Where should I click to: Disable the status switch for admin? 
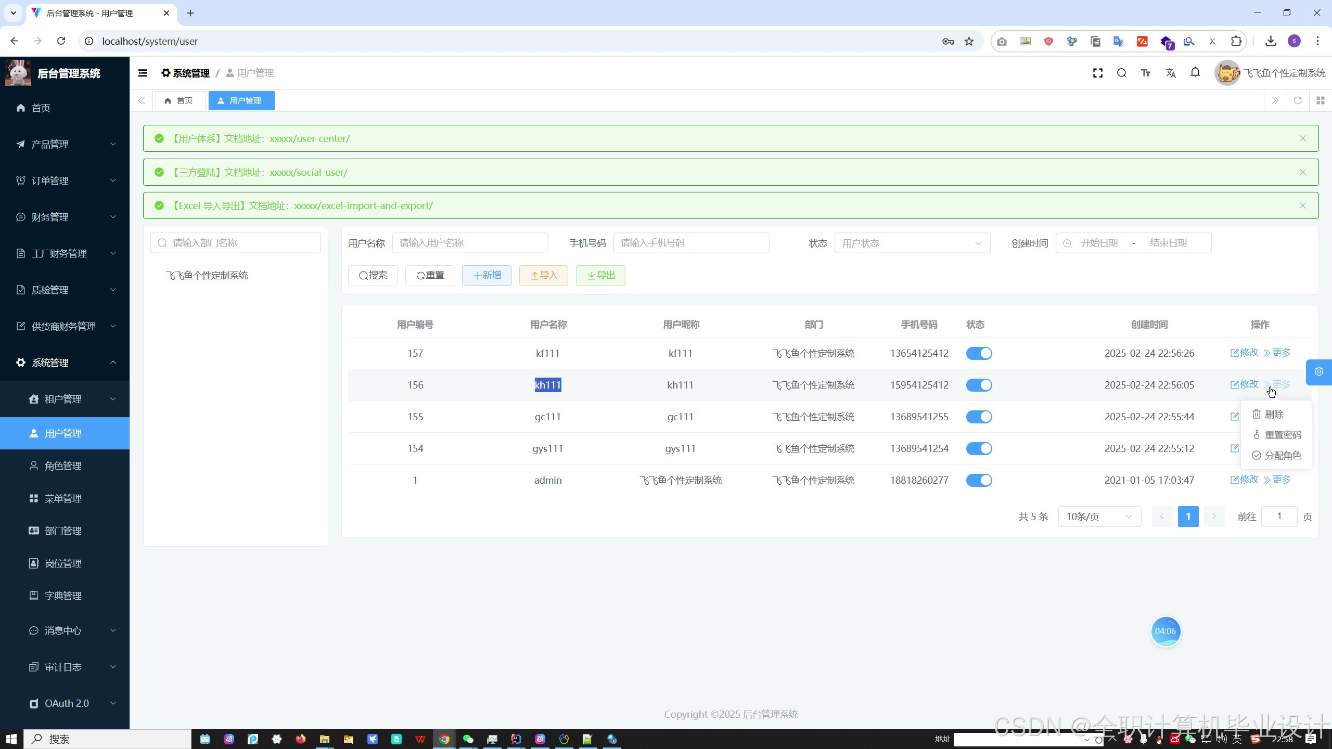click(979, 480)
